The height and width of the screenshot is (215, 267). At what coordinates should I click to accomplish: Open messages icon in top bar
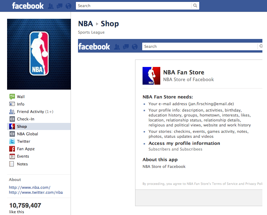[x=60, y=6]
